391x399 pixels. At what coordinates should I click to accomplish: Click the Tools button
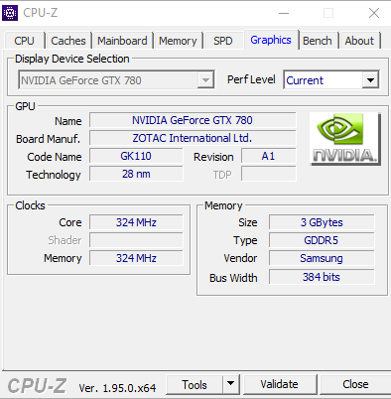click(195, 385)
